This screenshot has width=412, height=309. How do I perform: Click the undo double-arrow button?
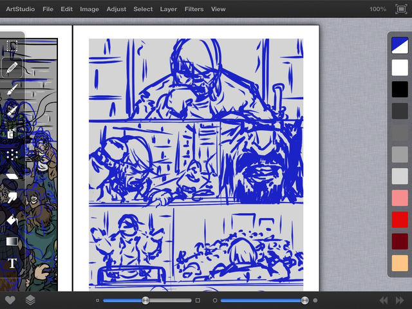click(384, 300)
